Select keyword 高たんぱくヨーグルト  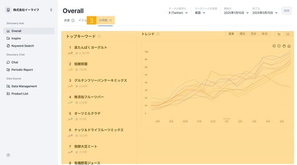(x=91, y=47)
